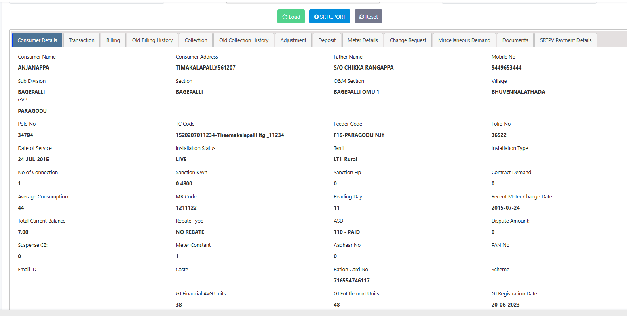This screenshot has width=627, height=316.
Task: Open Old Billing History tab
Action: click(152, 40)
